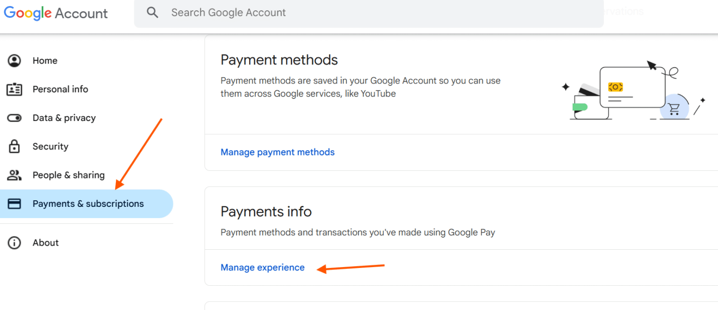Open Manage experience under Payments info

(262, 267)
